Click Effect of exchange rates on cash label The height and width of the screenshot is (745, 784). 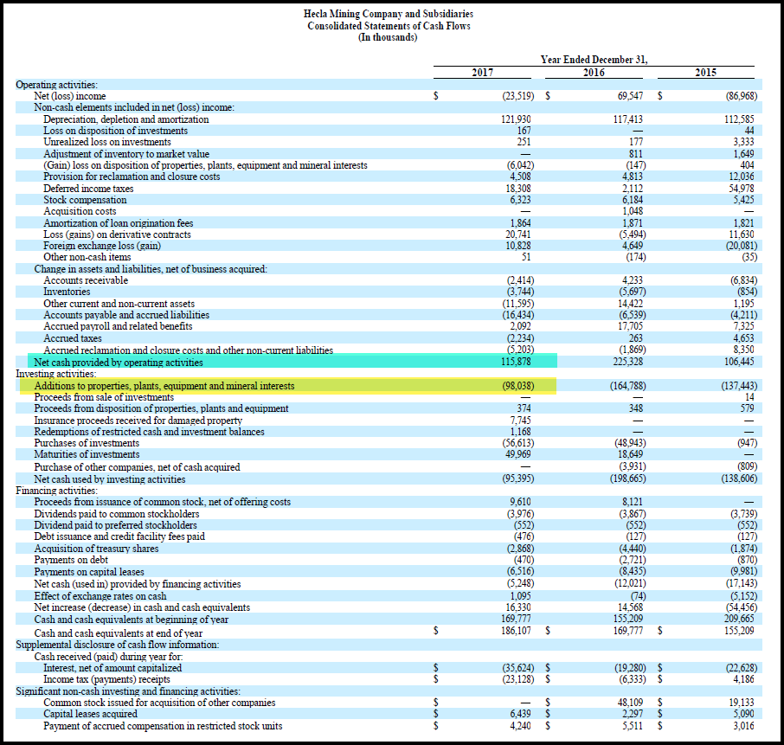tap(100, 596)
